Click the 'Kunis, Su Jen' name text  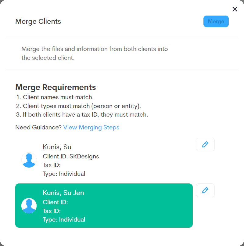pyautogui.click(x=63, y=193)
